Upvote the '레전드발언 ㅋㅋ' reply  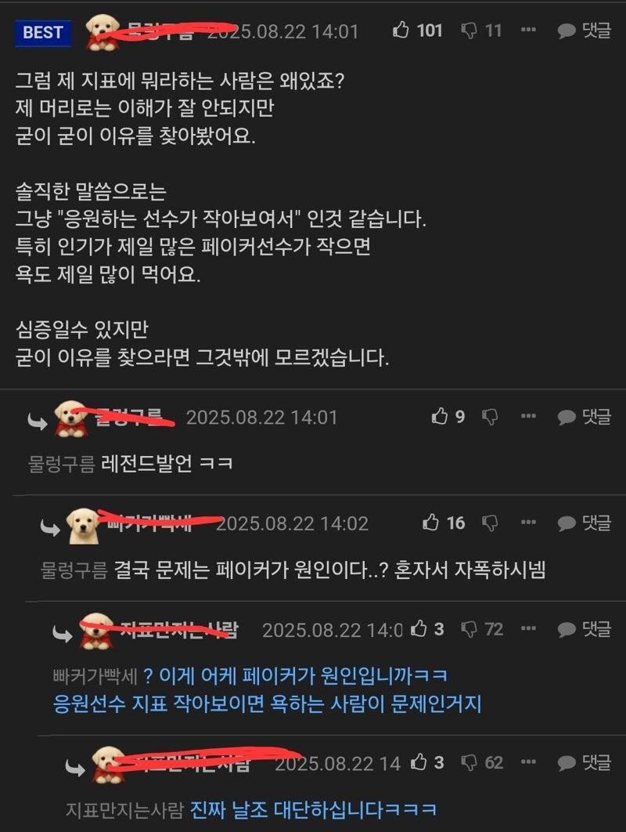[x=440, y=417]
